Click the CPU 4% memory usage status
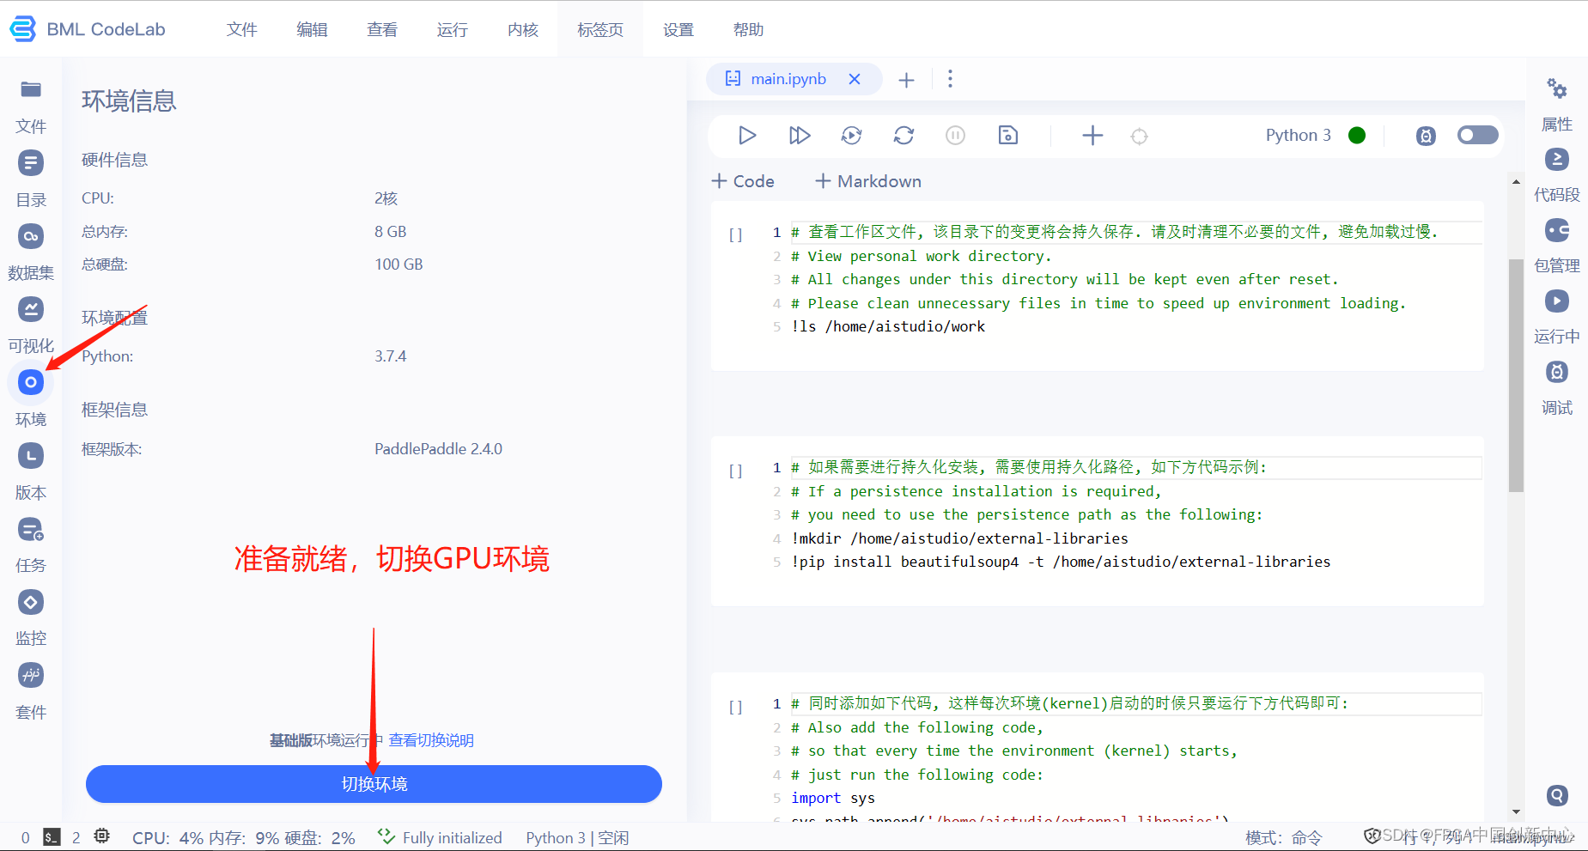This screenshot has height=851, width=1588. 244,837
